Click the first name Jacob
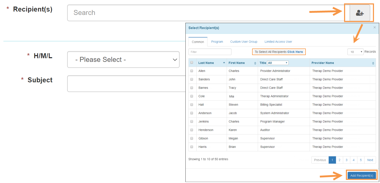The width and height of the screenshot is (380, 183). coord(233,113)
